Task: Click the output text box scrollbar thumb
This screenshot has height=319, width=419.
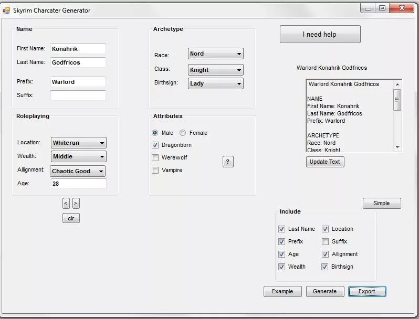Action: click(397, 100)
